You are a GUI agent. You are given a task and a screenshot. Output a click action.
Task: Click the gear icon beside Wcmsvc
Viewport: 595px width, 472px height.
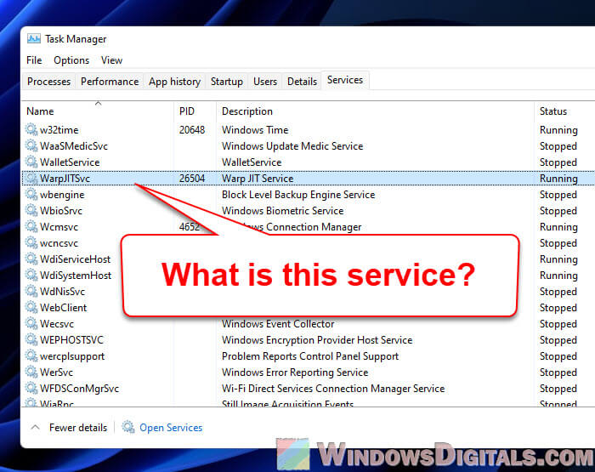coord(31,227)
